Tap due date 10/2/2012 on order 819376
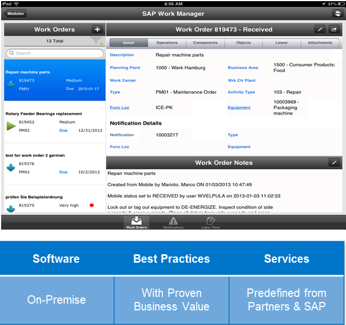This screenshot has height=325, width=346. coord(89,172)
